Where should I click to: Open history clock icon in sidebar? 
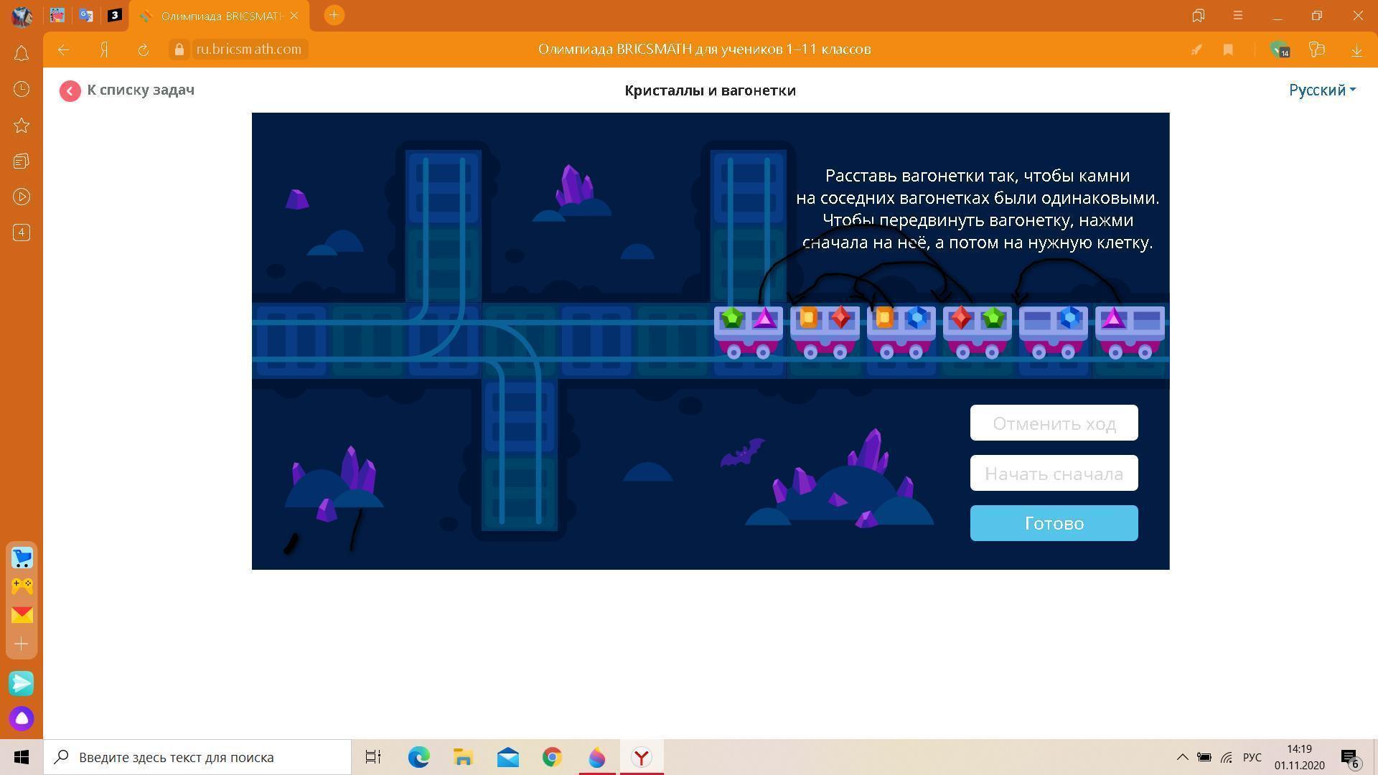coord(22,89)
